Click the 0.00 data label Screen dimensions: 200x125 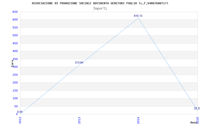[x=20, y=112]
